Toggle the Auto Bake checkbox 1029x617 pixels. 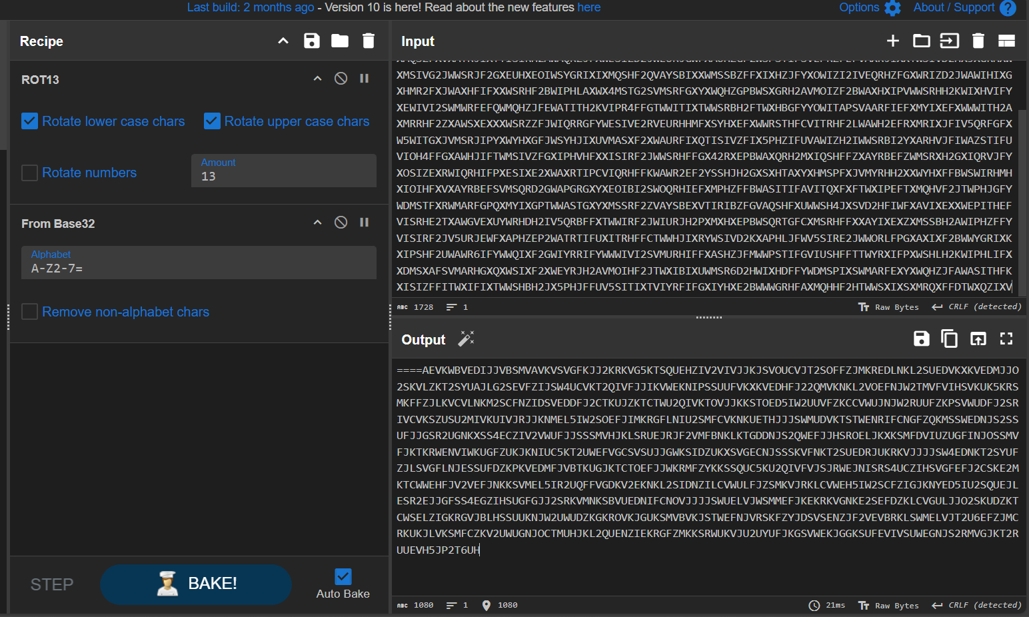click(x=343, y=576)
